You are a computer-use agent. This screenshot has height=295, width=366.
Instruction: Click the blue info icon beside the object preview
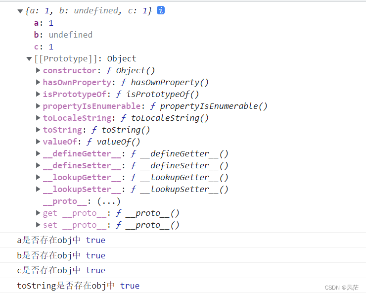click(x=161, y=10)
